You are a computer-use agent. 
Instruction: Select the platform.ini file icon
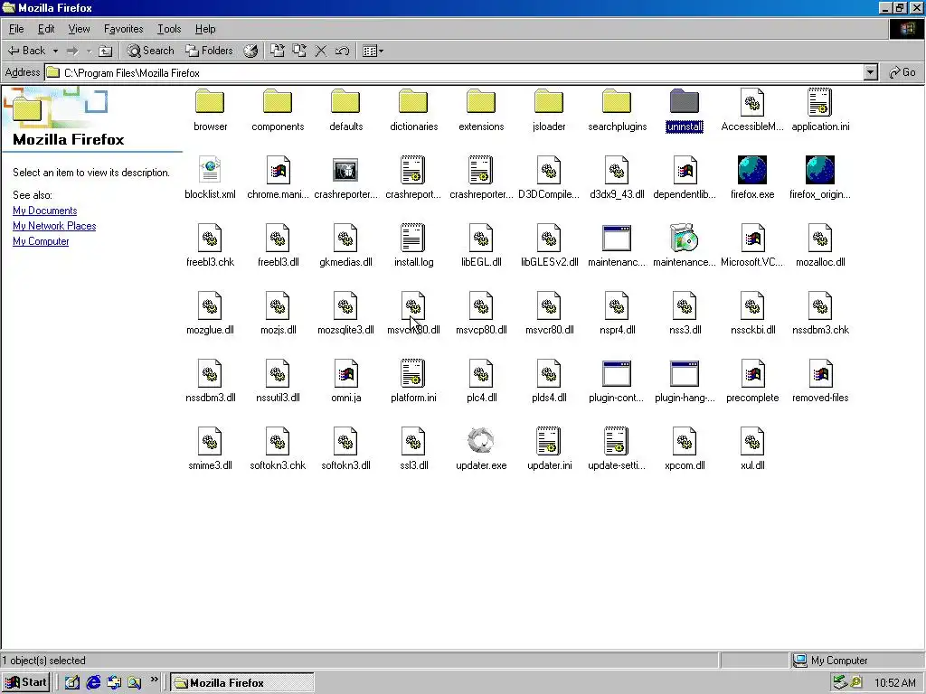(x=412, y=373)
